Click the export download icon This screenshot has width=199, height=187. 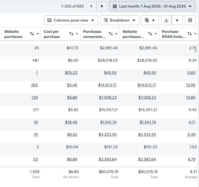pyautogui.click(x=166, y=20)
